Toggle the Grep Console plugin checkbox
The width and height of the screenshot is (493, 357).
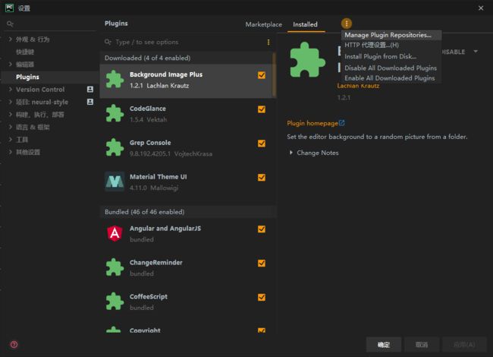[262, 144]
